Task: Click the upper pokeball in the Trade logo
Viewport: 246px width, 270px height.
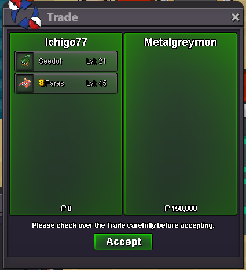Action: pyautogui.click(x=14, y=4)
